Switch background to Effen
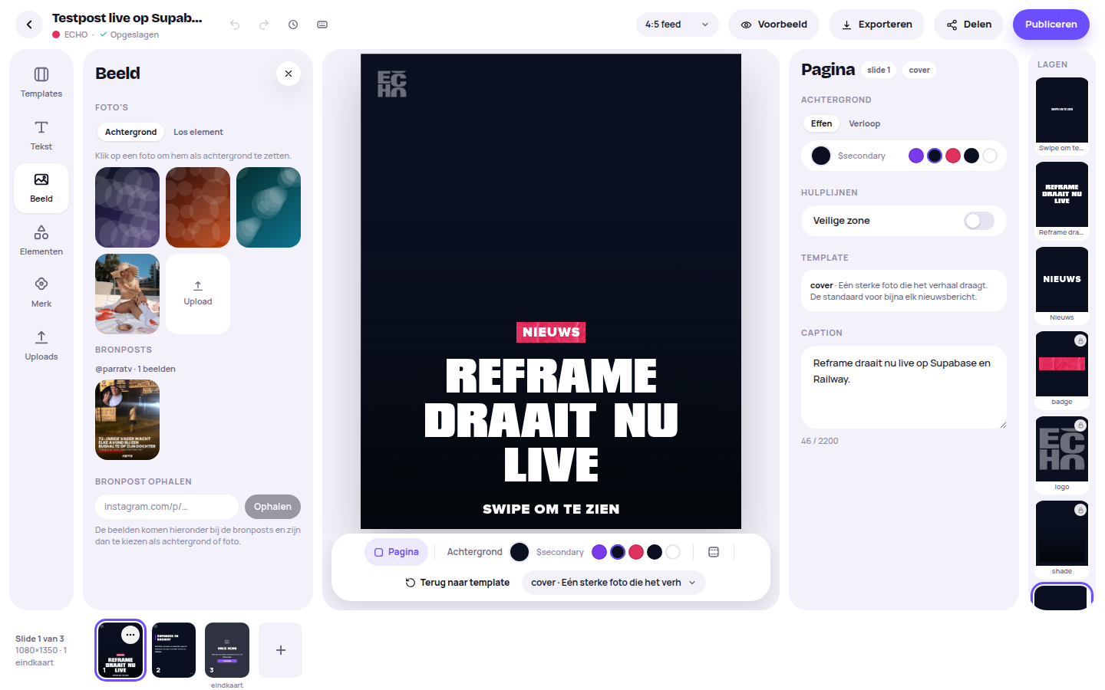The image size is (1105, 690). 821,123
